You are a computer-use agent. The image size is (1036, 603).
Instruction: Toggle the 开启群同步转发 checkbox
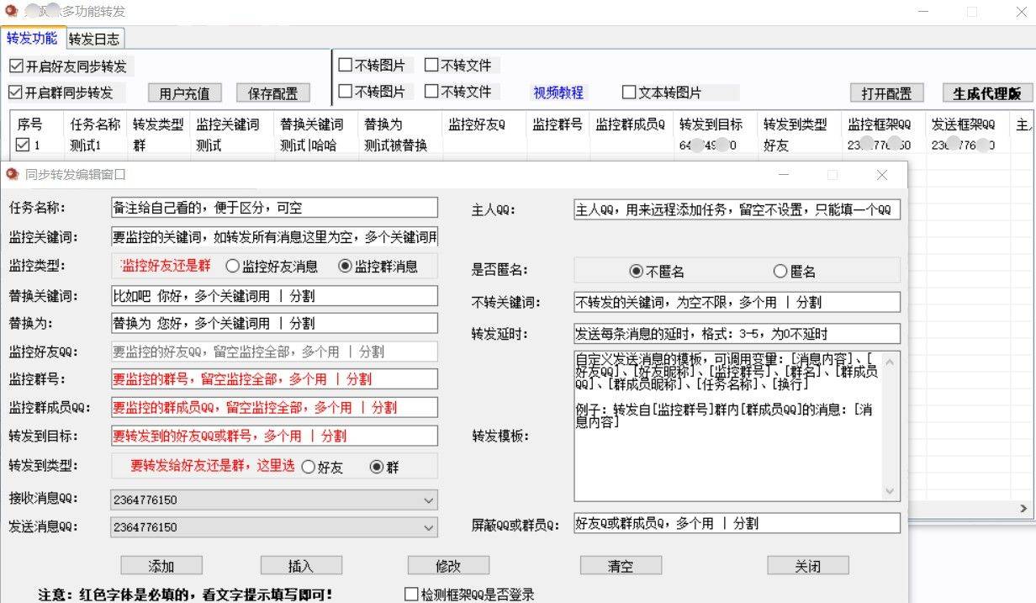click(x=16, y=92)
